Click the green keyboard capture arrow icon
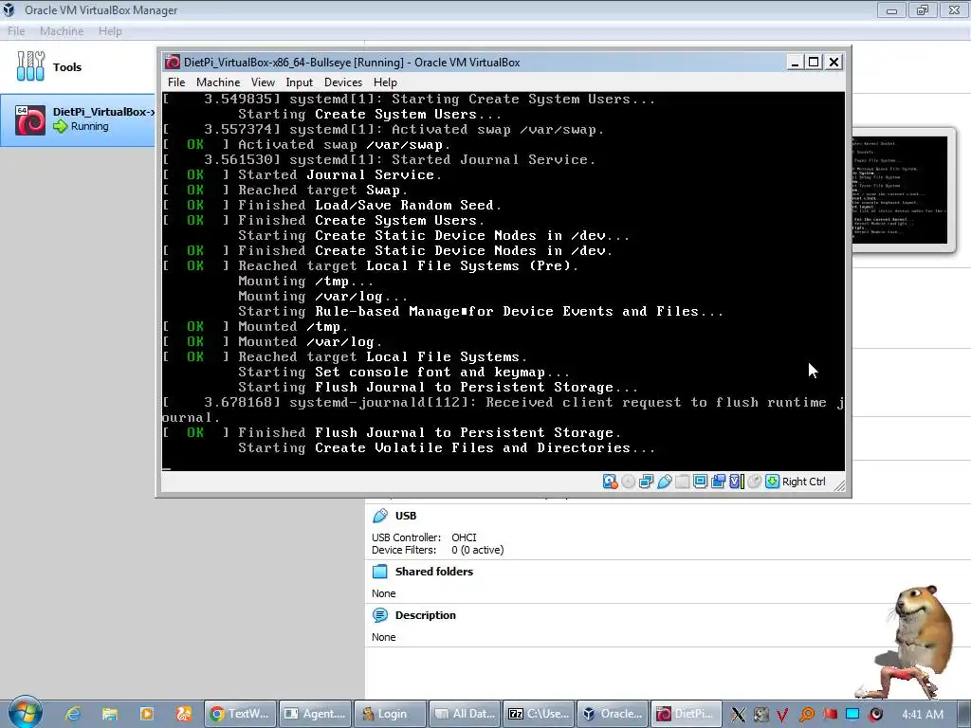This screenshot has height=728, width=971. click(772, 482)
